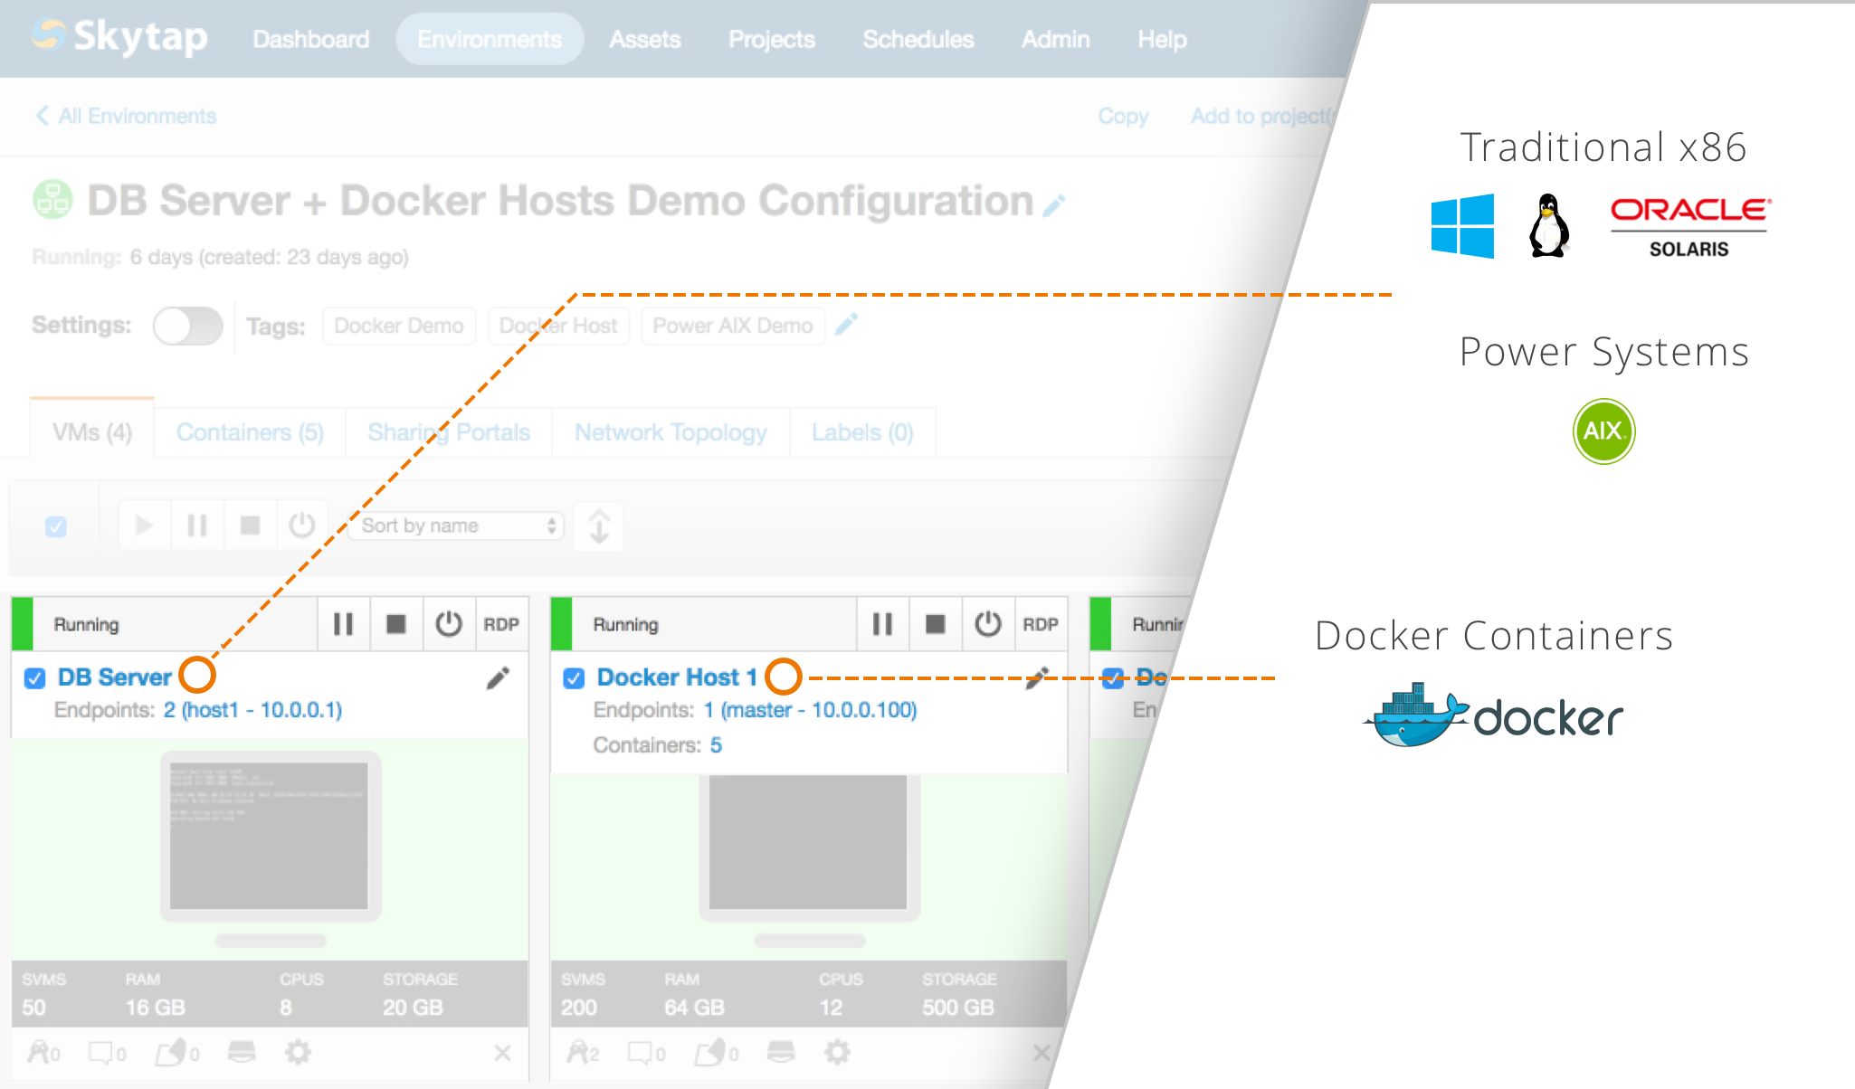This screenshot has height=1089, width=1855.
Task: Open the Network Topology tab
Action: (671, 432)
